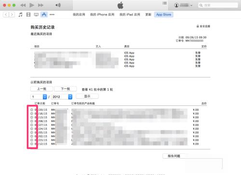Open the list view icon in the title bar
Image resolution: width=241 pixels, height=175 pixels.
click(x=164, y=3)
